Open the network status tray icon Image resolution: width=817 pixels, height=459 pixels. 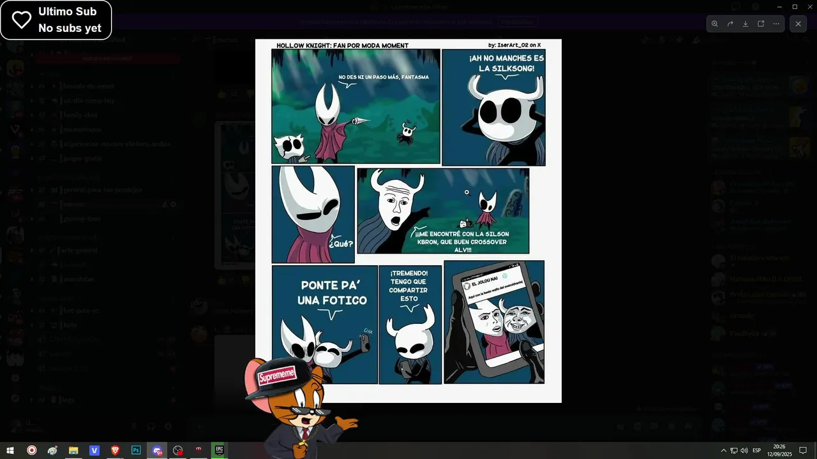click(x=733, y=451)
